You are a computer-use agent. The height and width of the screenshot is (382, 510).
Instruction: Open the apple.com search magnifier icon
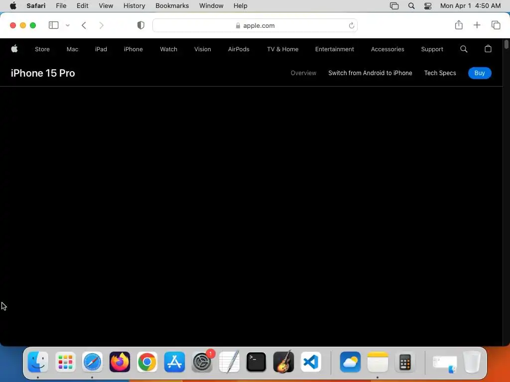click(464, 49)
